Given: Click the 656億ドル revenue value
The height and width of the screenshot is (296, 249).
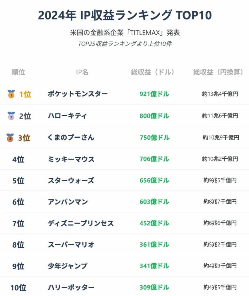Looking at the screenshot, I should pyautogui.click(x=154, y=181).
